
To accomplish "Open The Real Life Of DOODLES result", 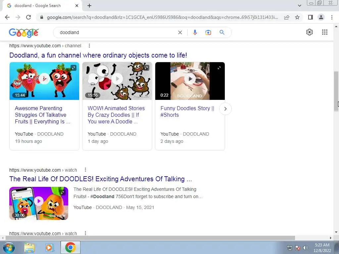I will point(101,179).
